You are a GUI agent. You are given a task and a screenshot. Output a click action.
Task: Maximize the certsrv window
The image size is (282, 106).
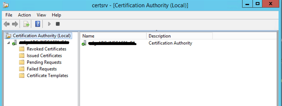pos(257,4)
